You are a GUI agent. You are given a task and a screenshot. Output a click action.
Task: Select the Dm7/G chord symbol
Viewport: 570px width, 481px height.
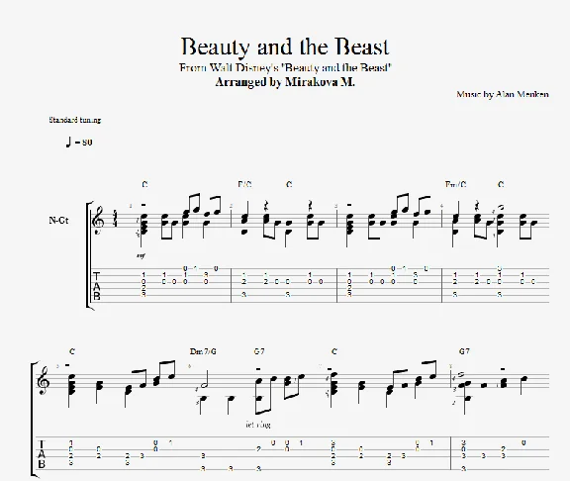203,351
